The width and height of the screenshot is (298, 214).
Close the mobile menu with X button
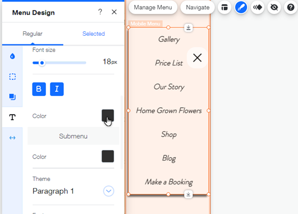197,58
